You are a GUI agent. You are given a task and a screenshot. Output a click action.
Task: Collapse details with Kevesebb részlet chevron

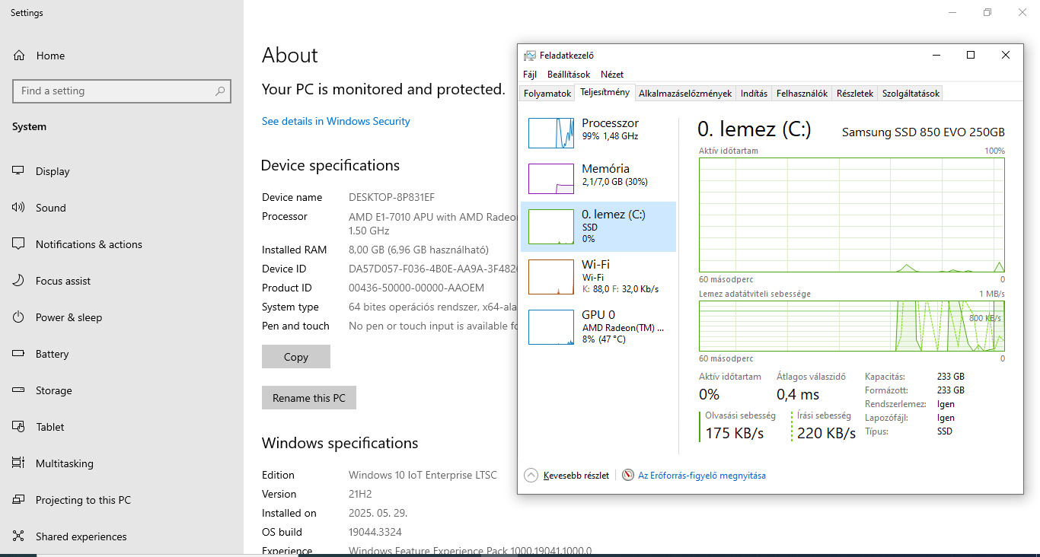coord(531,476)
